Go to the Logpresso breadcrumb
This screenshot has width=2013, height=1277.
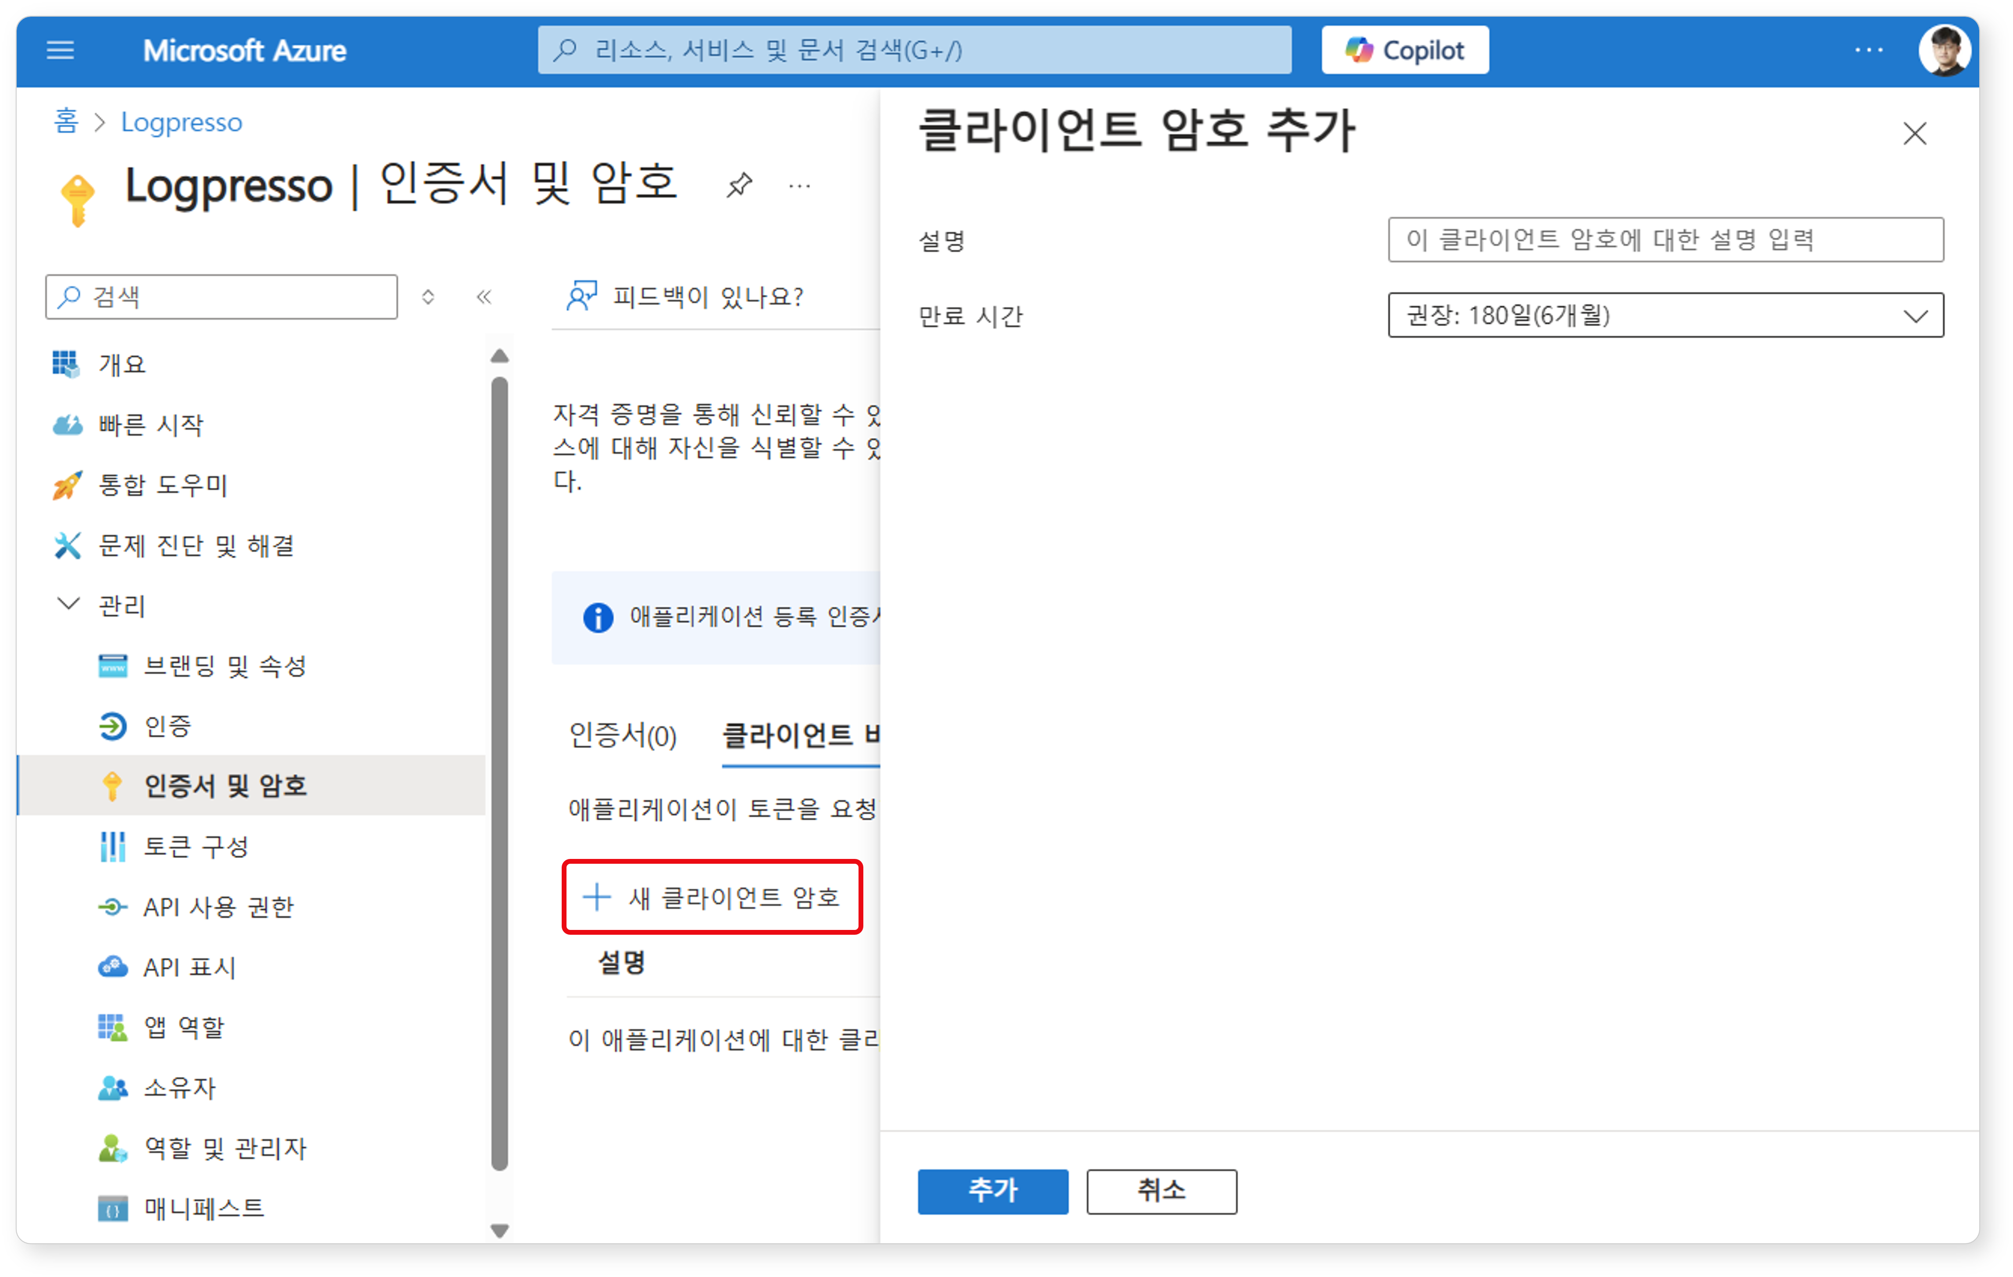[x=182, y=122]
